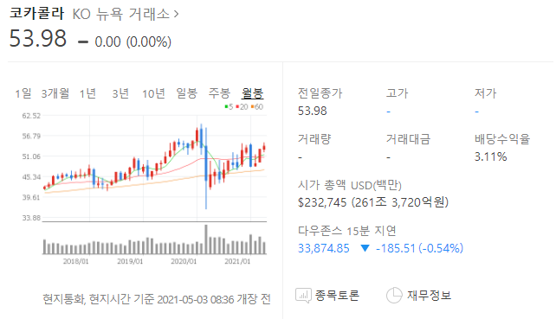Click the 2018/01 axis label
The height and width of the screenshot is (319, 556).
tap(76, 261)
